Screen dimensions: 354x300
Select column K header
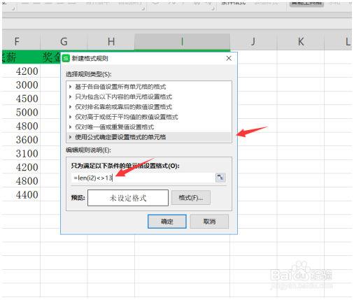301,42
